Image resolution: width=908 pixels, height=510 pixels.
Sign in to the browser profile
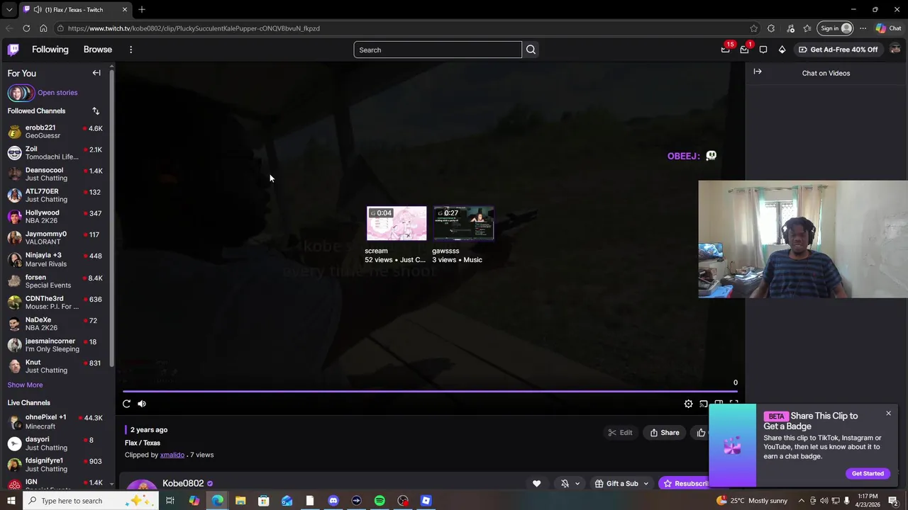(x=836, y=28)
